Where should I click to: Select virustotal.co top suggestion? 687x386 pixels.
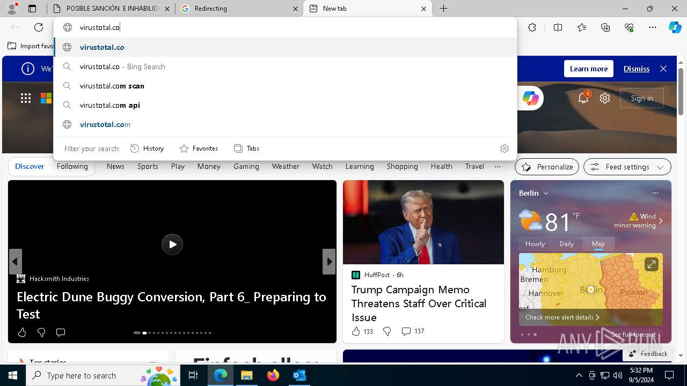[x=285, y=47]
